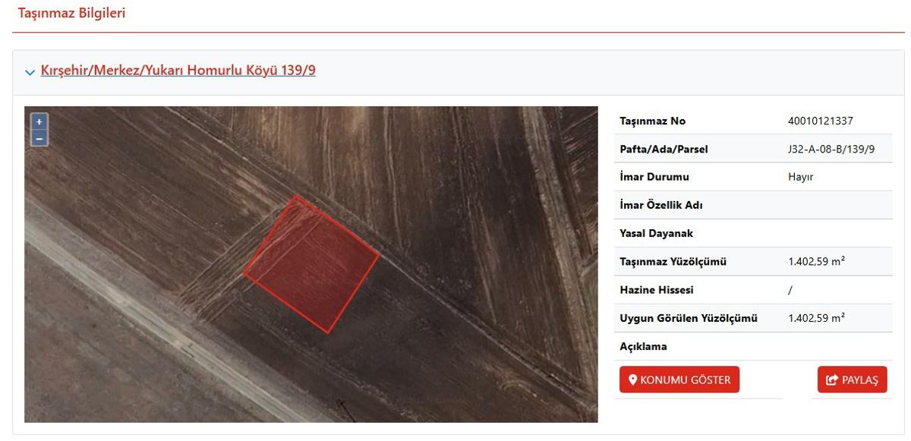Select the red highlighted parcel on the map
This screenshot has width=911, height=441.
pyautogui.click(x=310, y=263)
